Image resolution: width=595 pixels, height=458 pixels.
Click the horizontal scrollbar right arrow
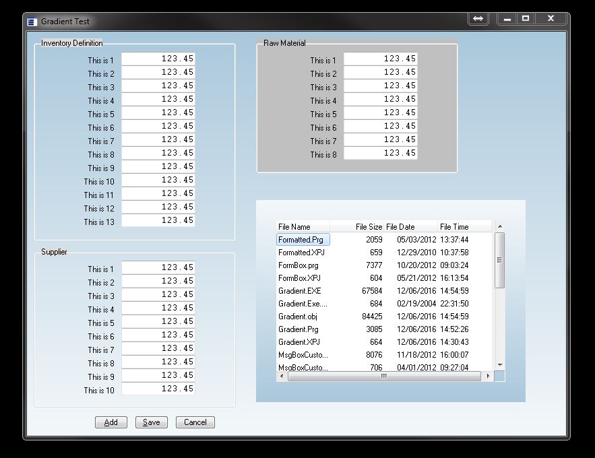tap(487, 377)
